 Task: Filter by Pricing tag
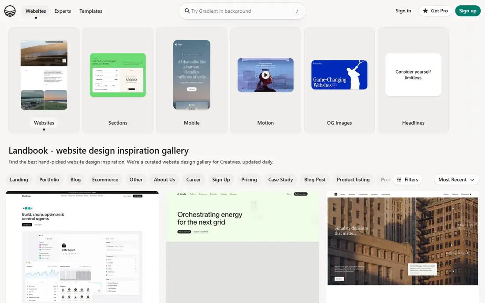[249, 179]
